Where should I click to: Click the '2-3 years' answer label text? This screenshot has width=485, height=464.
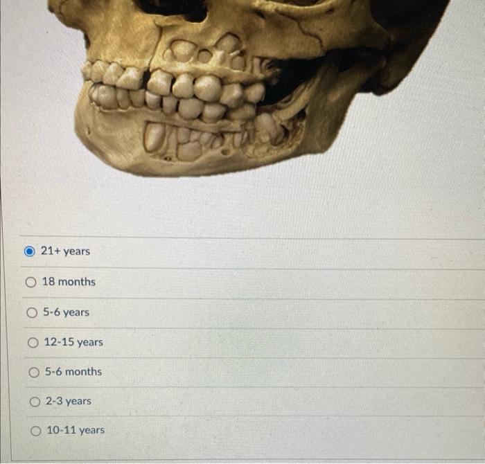(69, 401)
